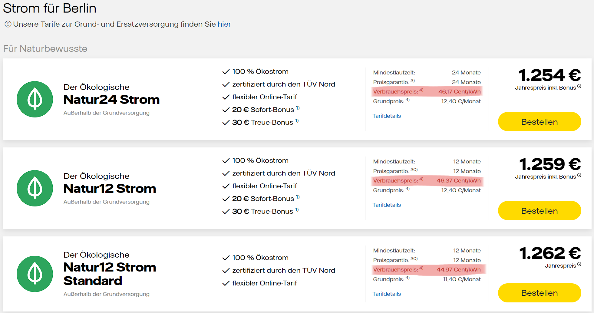Click the TÜV Nord checkmark in Natur24 Strom
Screen dimensions: 594x313
pyautogui.click(x=226, y=84)
